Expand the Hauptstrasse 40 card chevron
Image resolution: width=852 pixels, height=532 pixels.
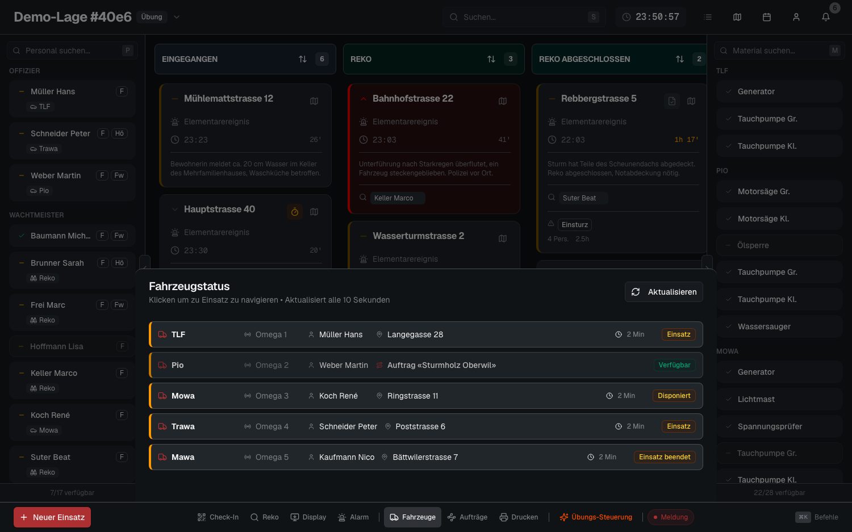coord(175,209)
